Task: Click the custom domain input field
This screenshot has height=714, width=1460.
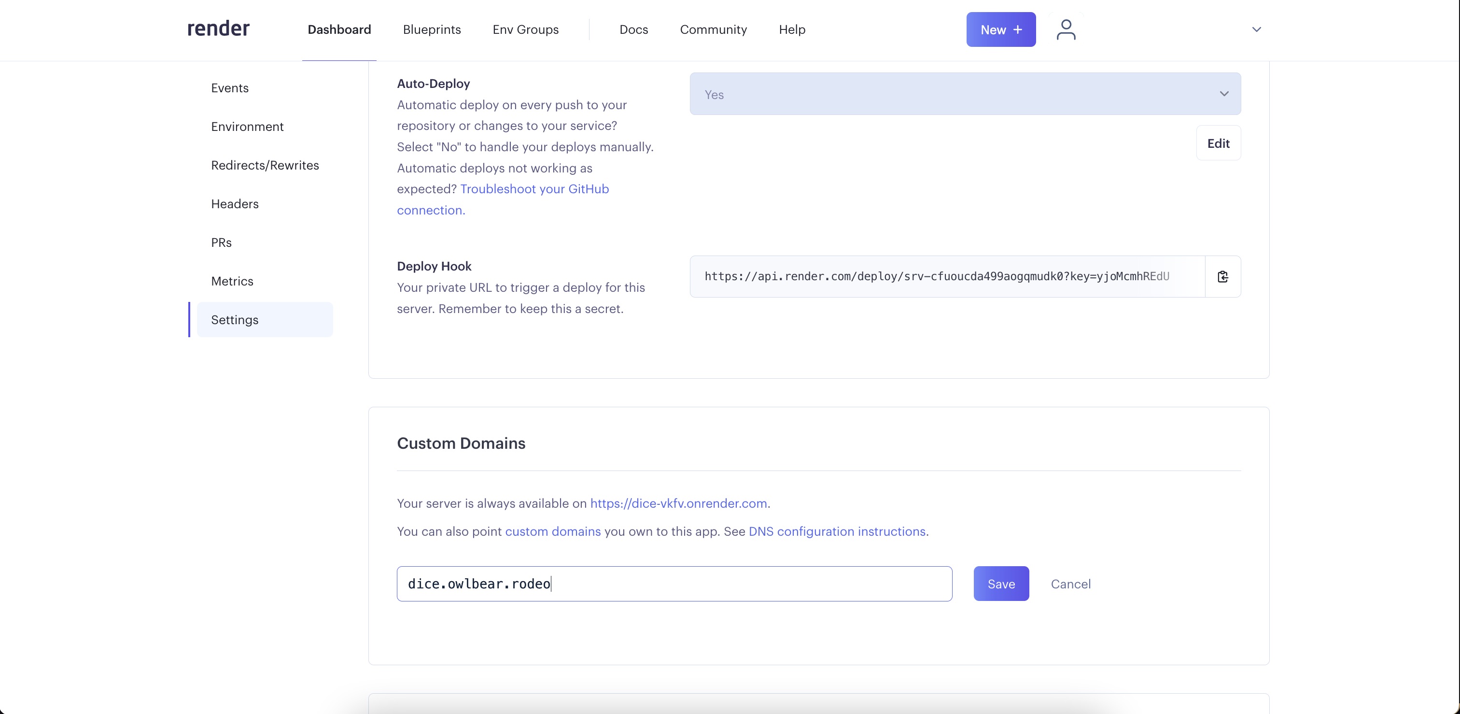Action: (x=674, y=584)
